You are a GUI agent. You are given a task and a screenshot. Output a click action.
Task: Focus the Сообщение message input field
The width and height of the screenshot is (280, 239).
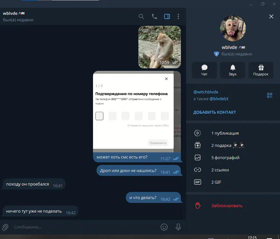pyautogui.click(x=86, y=227)
